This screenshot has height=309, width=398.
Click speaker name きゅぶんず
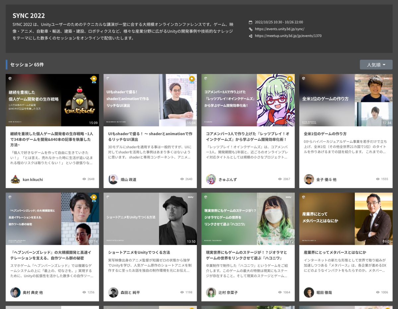[228, 180]
